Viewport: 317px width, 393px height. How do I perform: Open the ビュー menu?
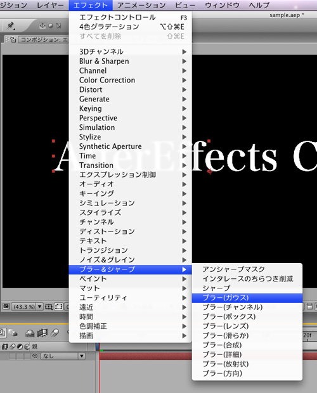point(185,5)
